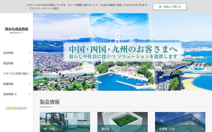Open the リサイクルの取り組み menu item
212x132 pixels.
(x=17, y=74)
